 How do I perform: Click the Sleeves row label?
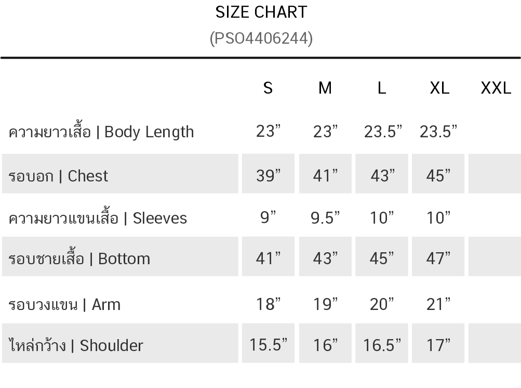[x=98, y=217]
